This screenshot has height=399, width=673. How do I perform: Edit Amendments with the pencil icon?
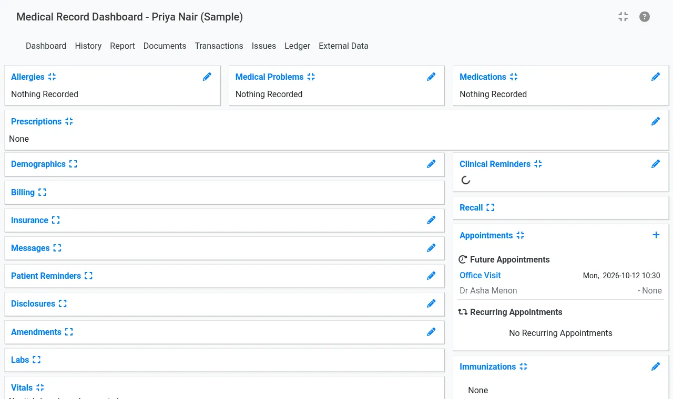point(431,332)
